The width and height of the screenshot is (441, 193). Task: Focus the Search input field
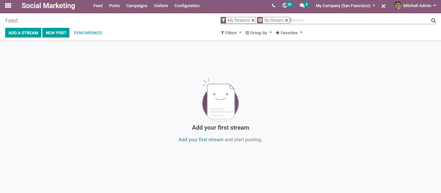point(360,20)
